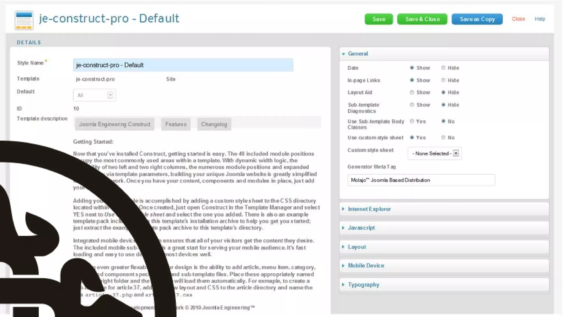Click the template style icon beside the title
The width and height of the screenshot is (564, 317).
(24, 20)
